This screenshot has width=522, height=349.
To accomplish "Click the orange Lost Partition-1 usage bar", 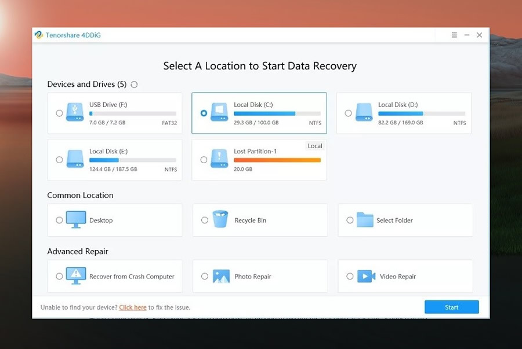I will (277, 160).
